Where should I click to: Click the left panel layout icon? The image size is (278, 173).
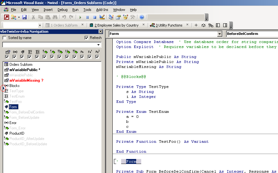pos(218,25)
